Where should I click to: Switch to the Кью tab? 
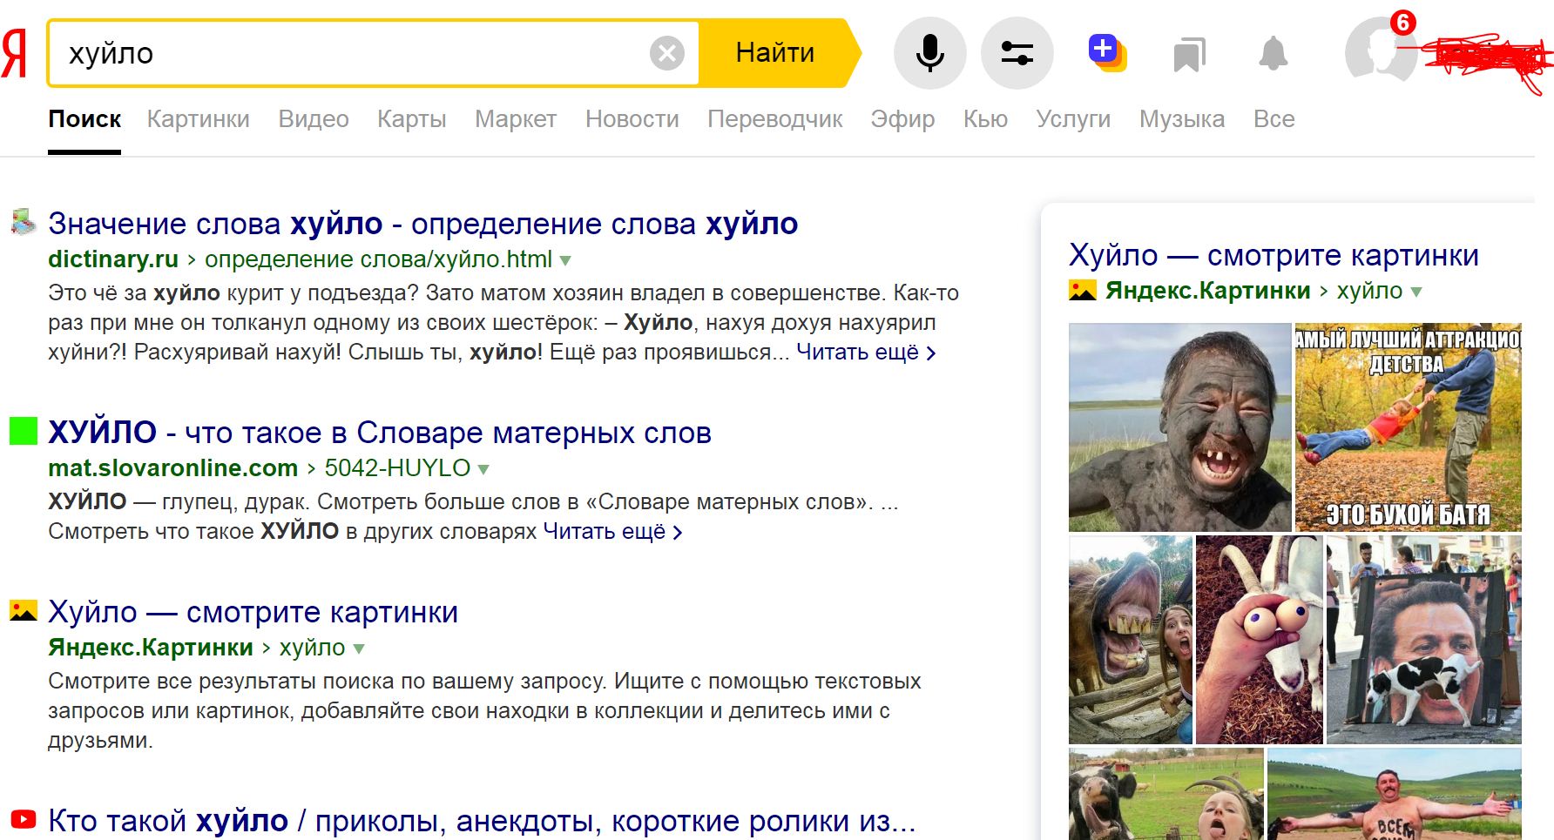click(986, 119)
